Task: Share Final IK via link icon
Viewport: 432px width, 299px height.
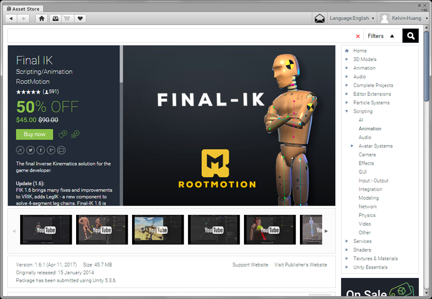Action: [20, 150]
